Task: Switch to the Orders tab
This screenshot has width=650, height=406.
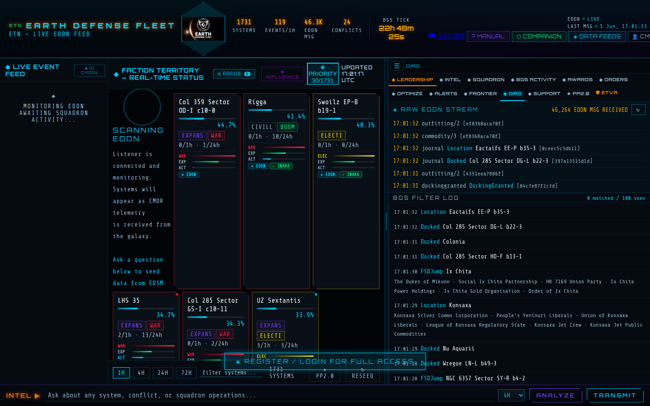Action: point(613,80)
